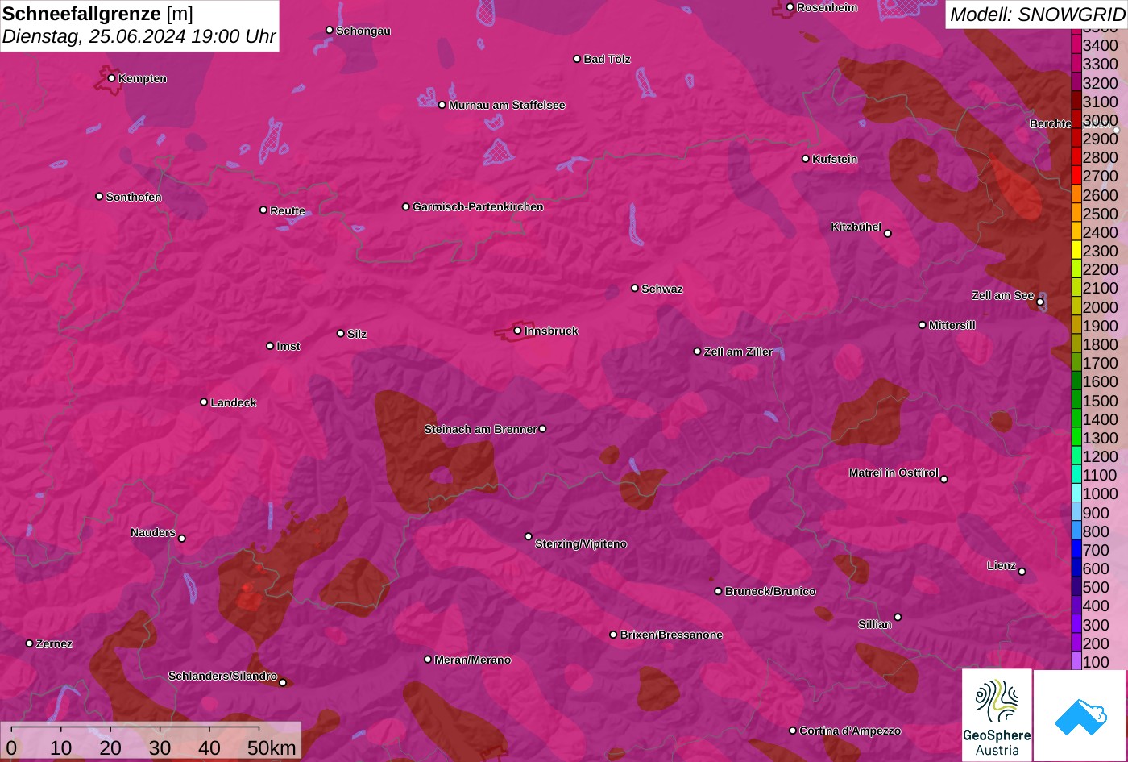Click the GeoSphere Austria logo
Viewport: 1128px width, 762px height.
[997, 714]
